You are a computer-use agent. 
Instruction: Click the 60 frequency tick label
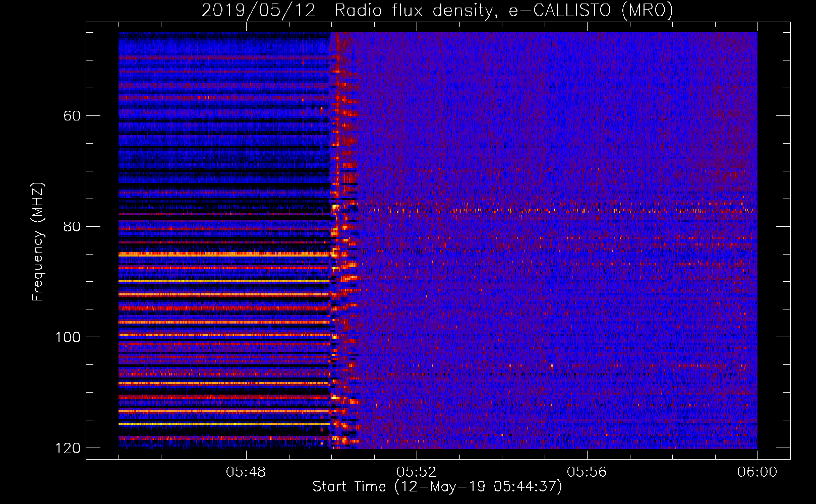pos(72,116)
